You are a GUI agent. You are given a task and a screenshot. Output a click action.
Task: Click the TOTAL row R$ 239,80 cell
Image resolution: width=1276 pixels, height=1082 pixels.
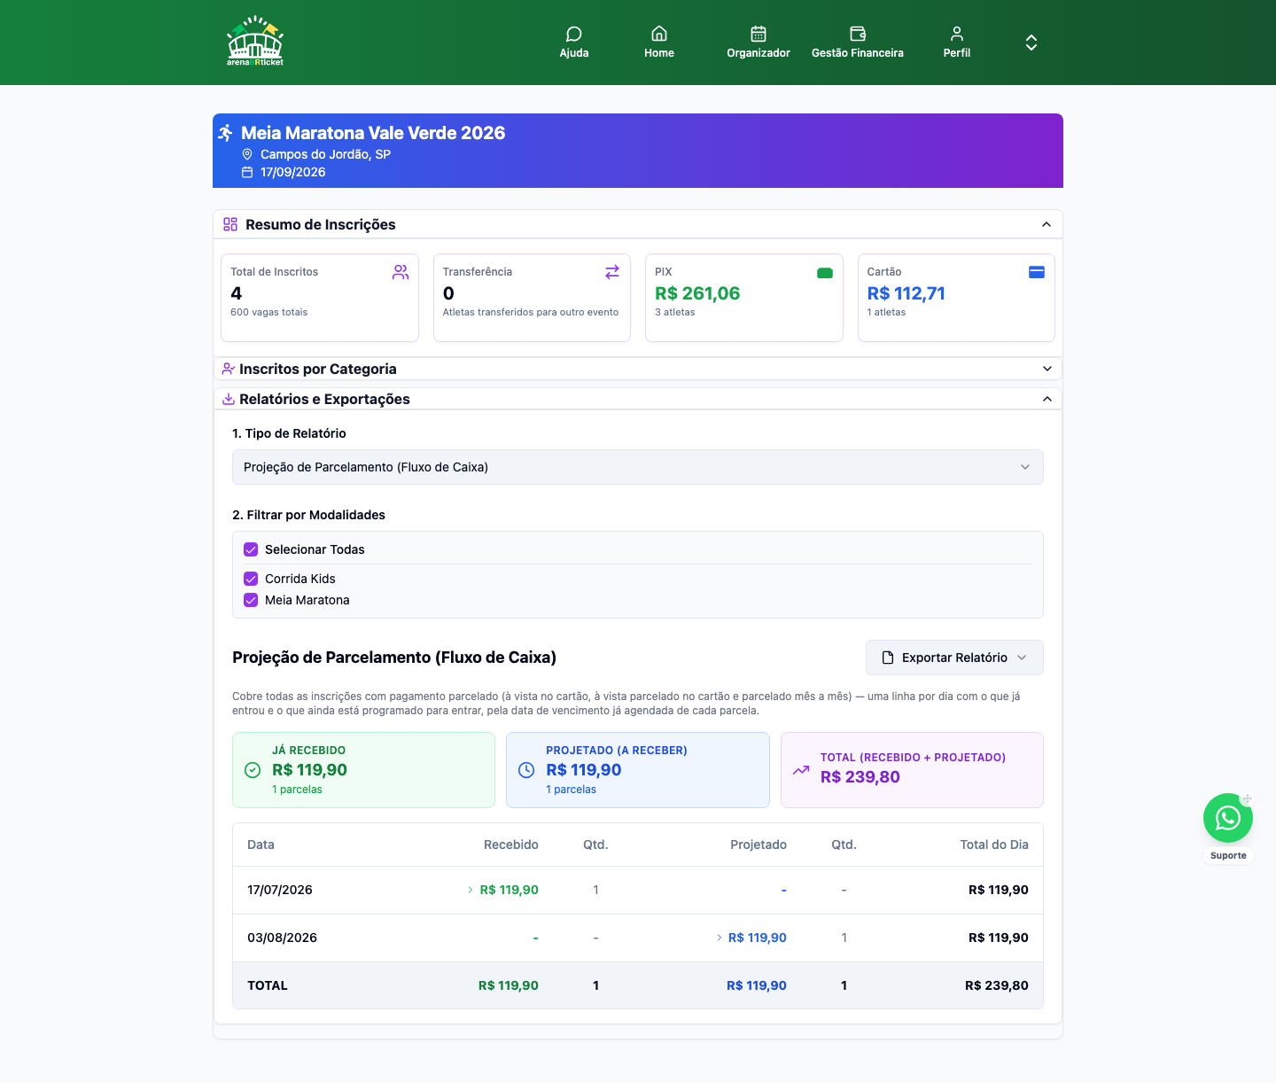(x=997, y=985)
